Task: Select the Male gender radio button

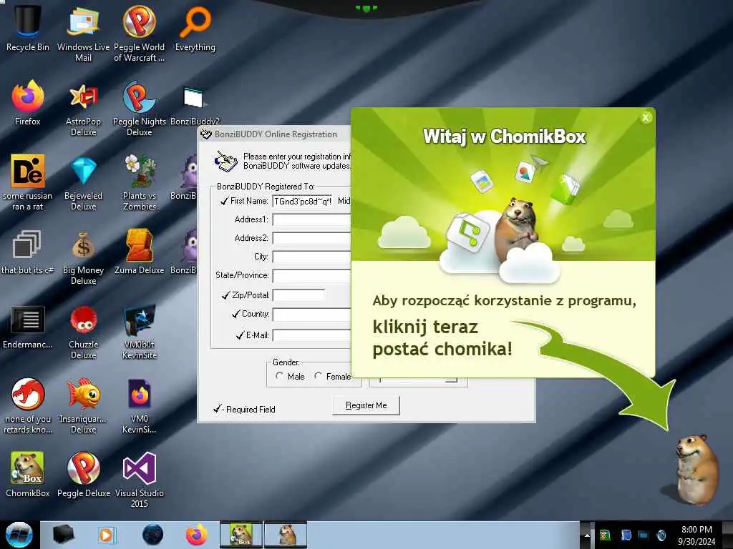Action: tap(280, 376)
